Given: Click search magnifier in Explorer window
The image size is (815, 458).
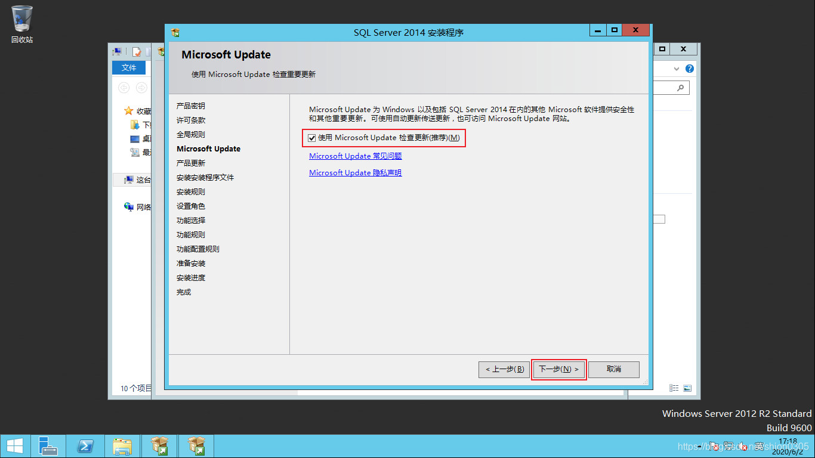Looking at the screenshot, I should point(680,88).
